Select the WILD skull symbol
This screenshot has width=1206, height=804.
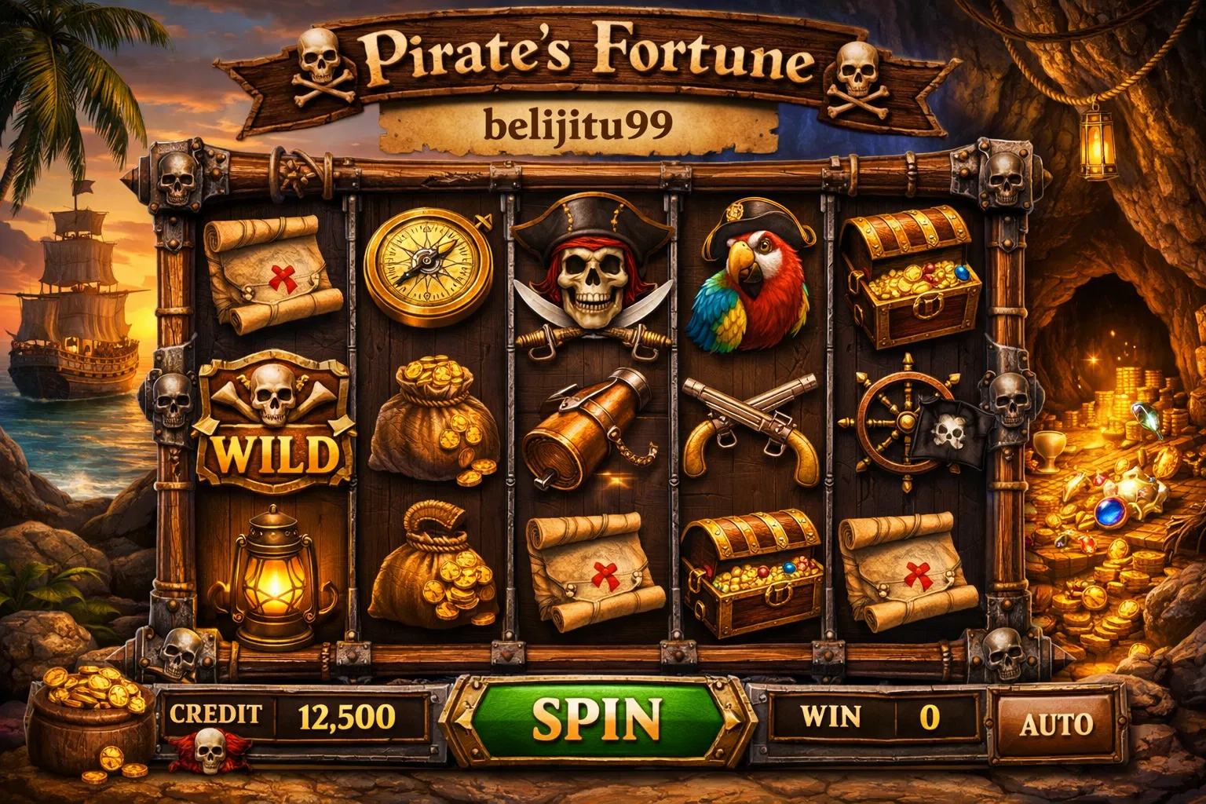click(271, 422)
